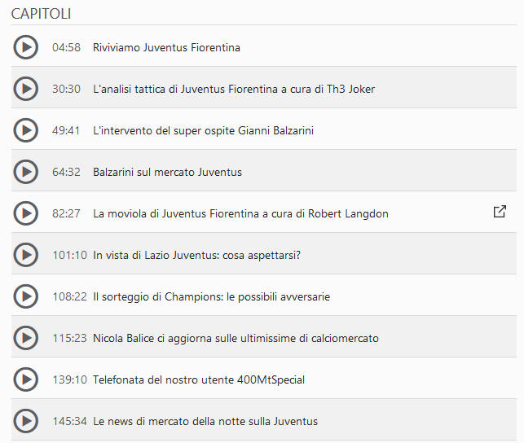The height and width of the screenshot is (443, 524).
Task: Play the Gianni Balzarini guest chapter
Action: click(26, 130)
